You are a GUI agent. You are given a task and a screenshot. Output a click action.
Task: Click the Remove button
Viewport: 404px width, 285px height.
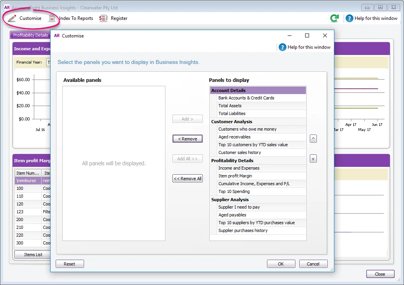click(x=188, y=139)
